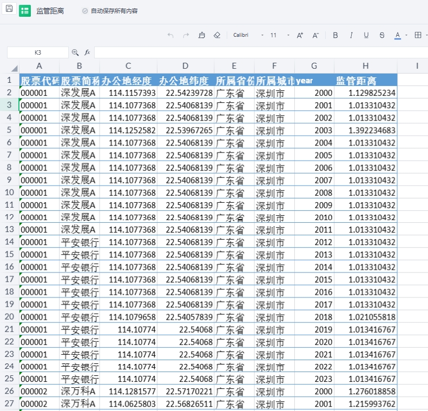428x411 pixels.
Task: Apply the font color A swatch
Action: (398, 35)
